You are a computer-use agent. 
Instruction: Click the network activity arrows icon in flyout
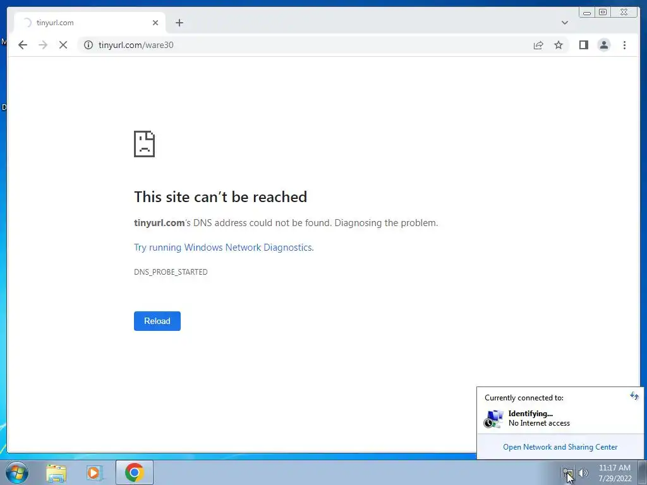point(634,397)
